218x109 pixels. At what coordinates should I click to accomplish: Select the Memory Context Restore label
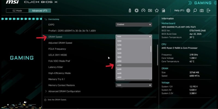point(62,85)
